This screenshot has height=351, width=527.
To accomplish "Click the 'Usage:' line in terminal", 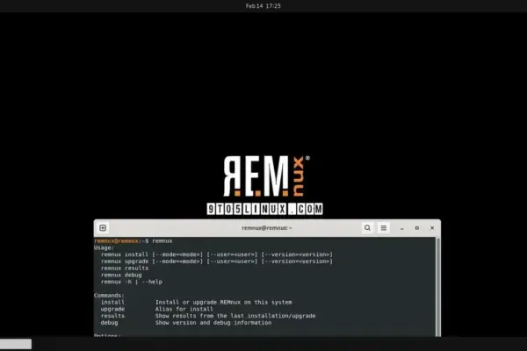I will click(x=105, y=247).
